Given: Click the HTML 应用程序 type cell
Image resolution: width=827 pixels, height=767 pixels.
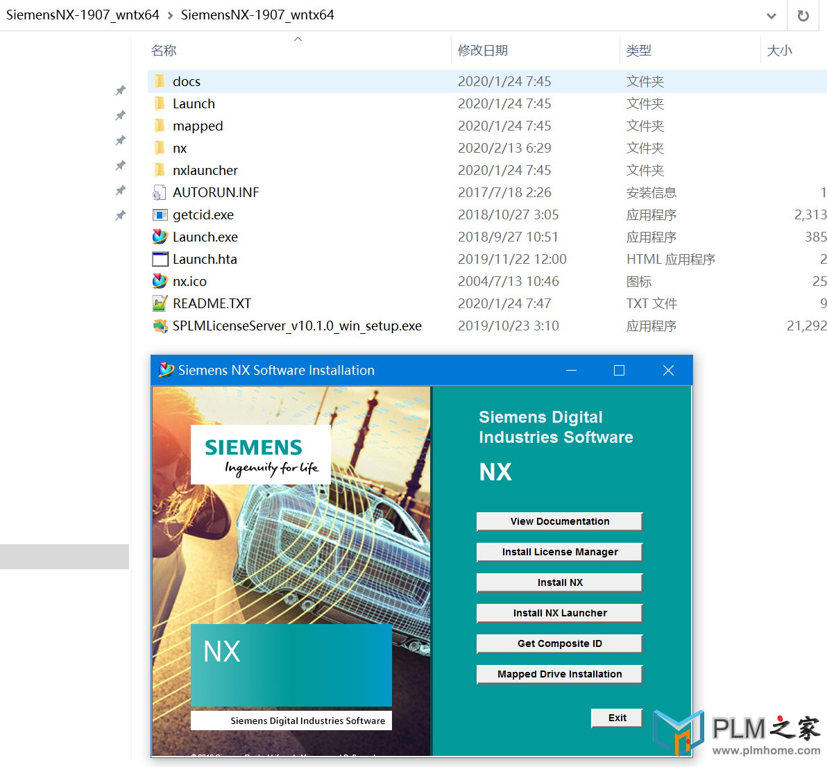Looking at the screenshot, I should click(x=670, y=259).
